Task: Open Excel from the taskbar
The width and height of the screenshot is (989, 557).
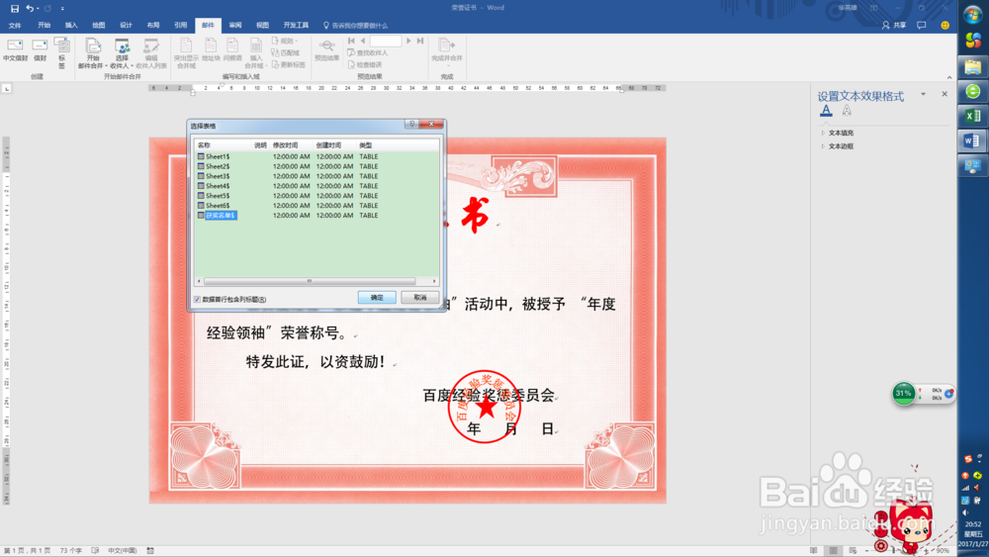Action: (x=972, y=116)
